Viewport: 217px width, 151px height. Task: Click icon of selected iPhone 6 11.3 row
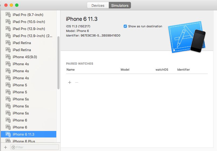tap(8, 134)
